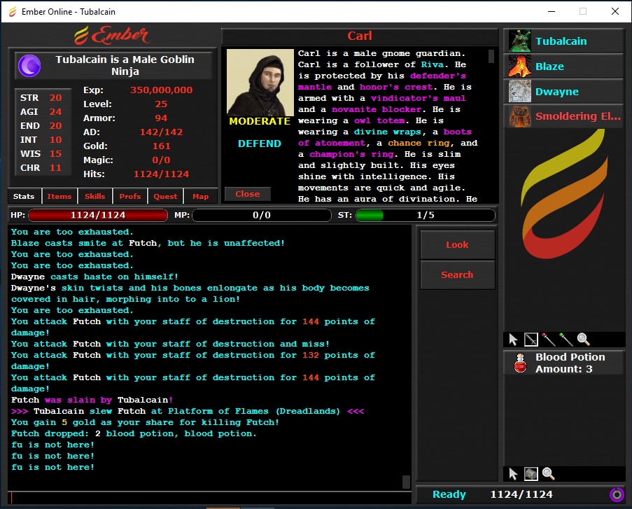Select the arrow pointer in target toolbar
632x509 pixels.
pos(514,340)
